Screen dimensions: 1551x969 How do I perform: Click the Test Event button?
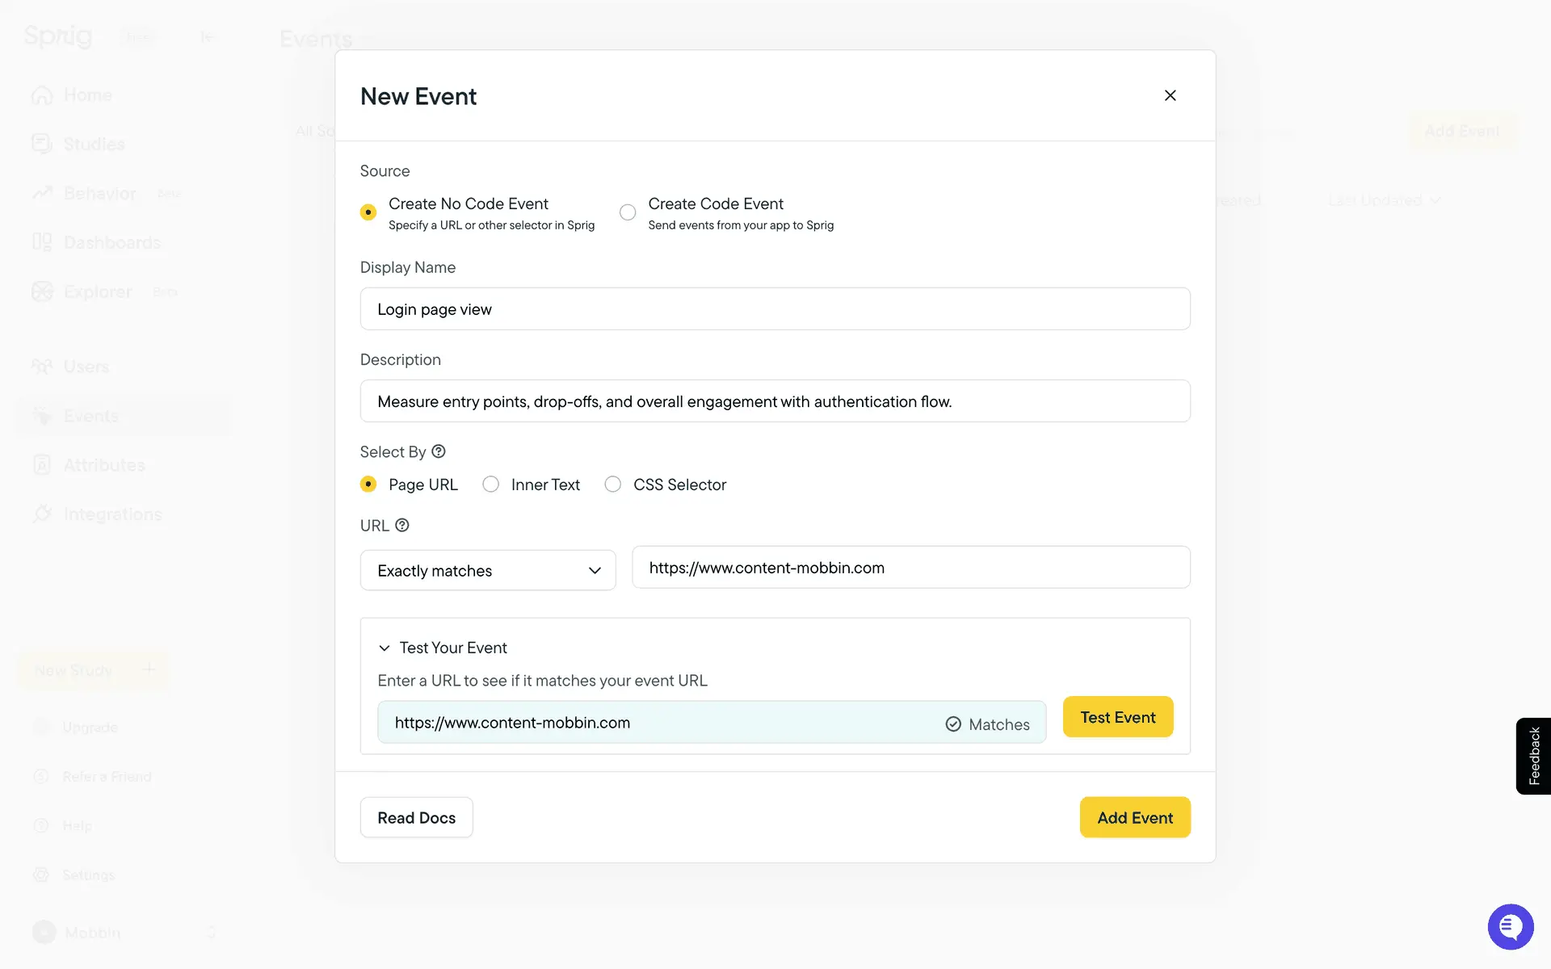tap(1117, 717)
